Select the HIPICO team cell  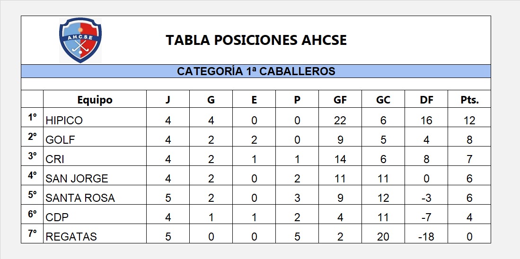click(x=64, y=121)
